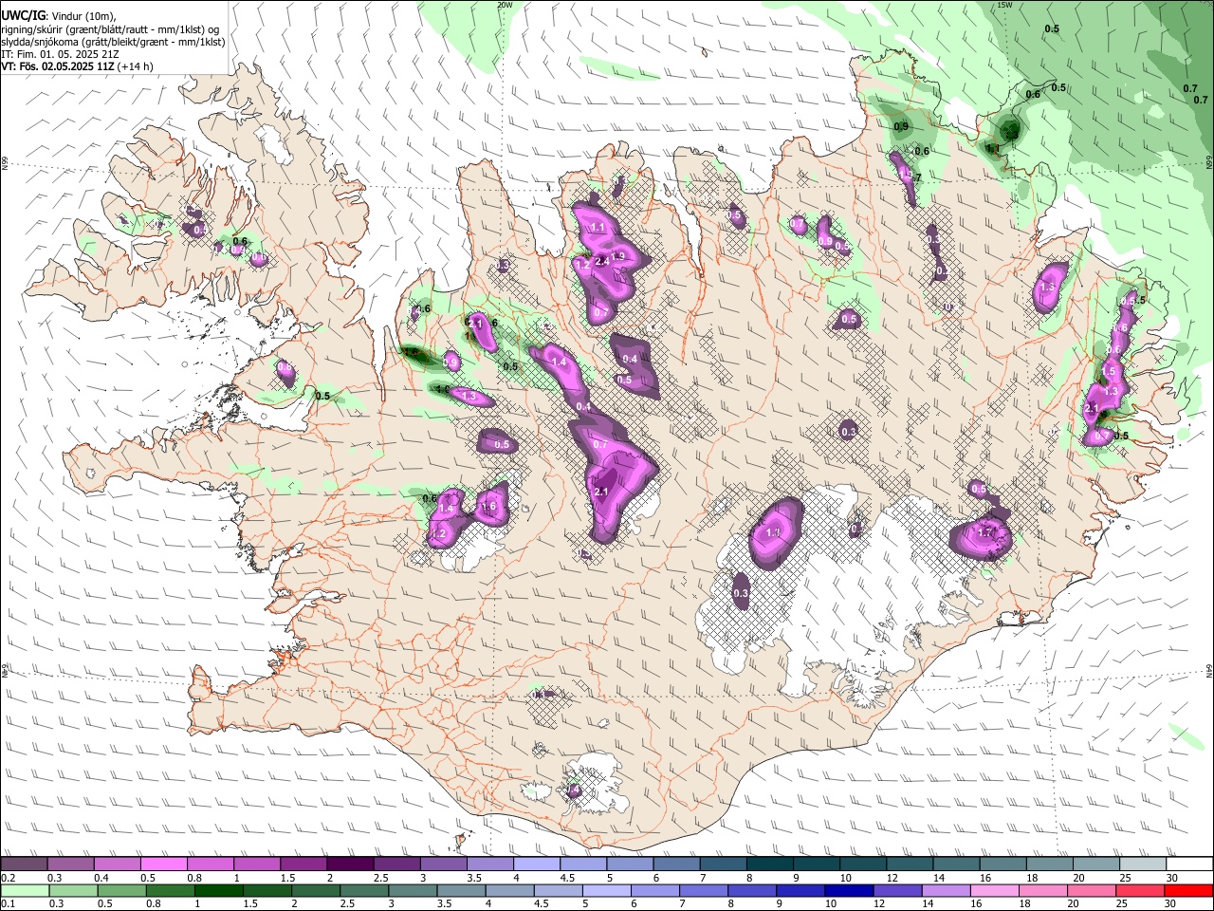Click the darkest purple swatch in the snow legend
The height and width of the screenshot is (911, 1214).
(351, 864)
